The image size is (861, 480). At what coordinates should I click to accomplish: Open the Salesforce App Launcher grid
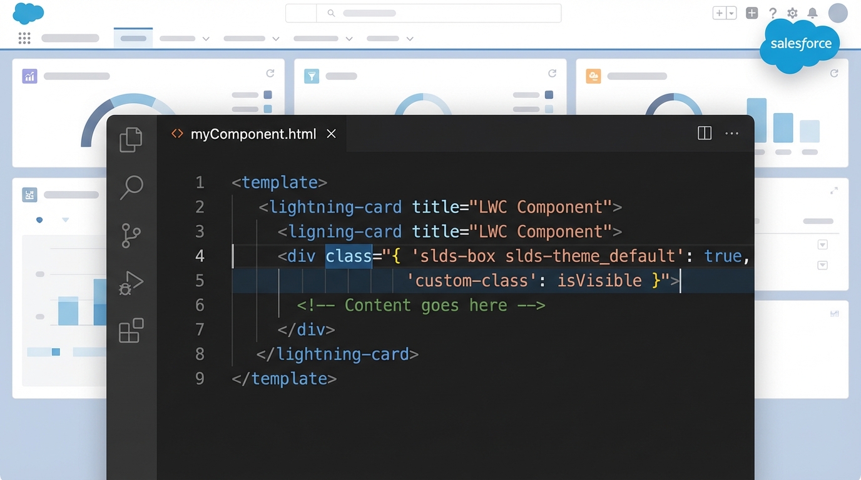pyautogui.click(x=24, y=38)
